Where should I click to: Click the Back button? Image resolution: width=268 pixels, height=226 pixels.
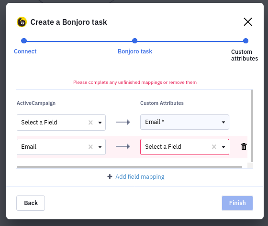pyautogui.click(x=31, y=203)
